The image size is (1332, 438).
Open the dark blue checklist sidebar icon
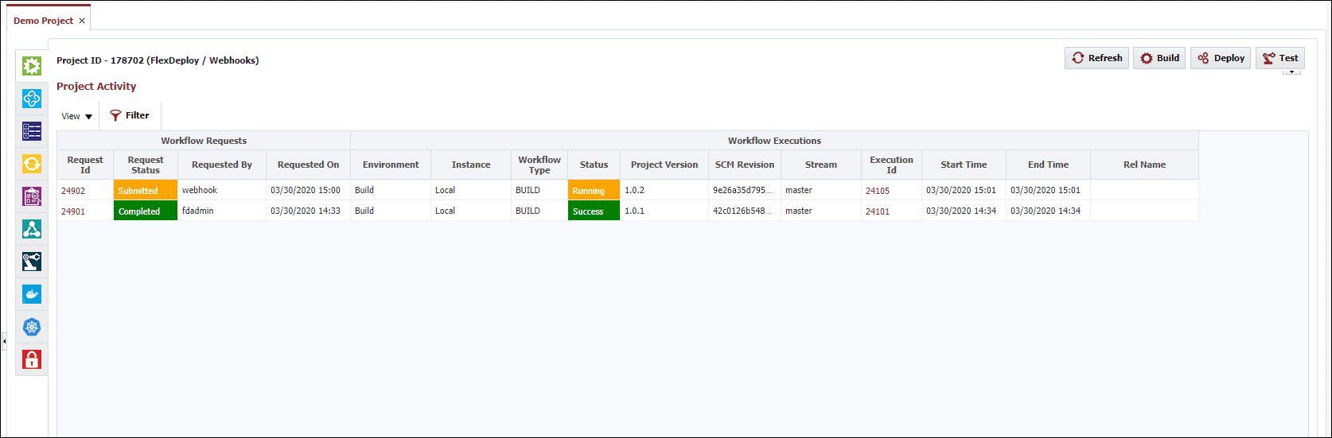[32, 131]
